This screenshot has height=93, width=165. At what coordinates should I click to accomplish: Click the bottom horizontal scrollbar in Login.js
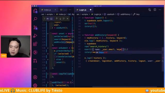click(125, 87)
